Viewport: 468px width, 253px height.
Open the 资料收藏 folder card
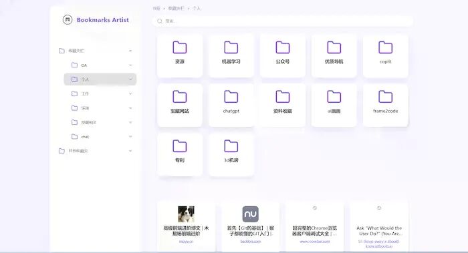click(283, 105)
